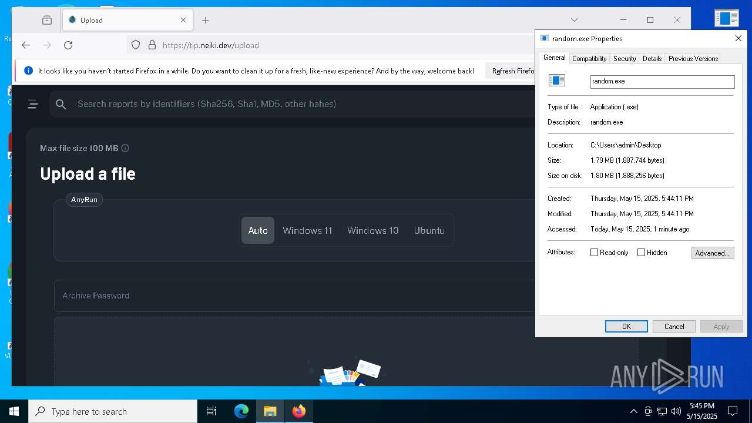Click the URL address bar

(329, 45)
